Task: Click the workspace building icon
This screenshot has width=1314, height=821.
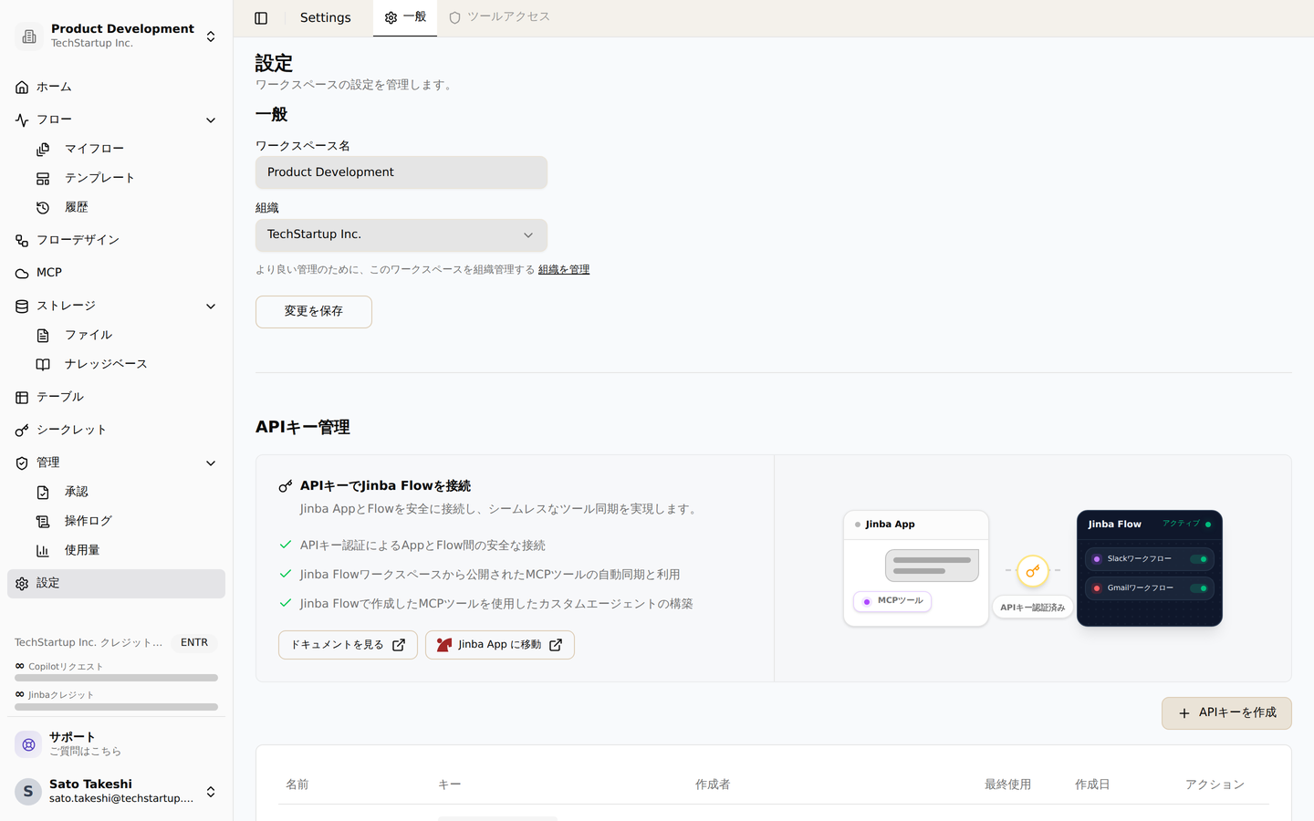Action: (29, 36)
